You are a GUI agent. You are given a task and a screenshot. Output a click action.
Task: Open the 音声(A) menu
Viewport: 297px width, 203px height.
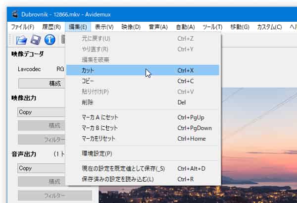tap(158, 27)
